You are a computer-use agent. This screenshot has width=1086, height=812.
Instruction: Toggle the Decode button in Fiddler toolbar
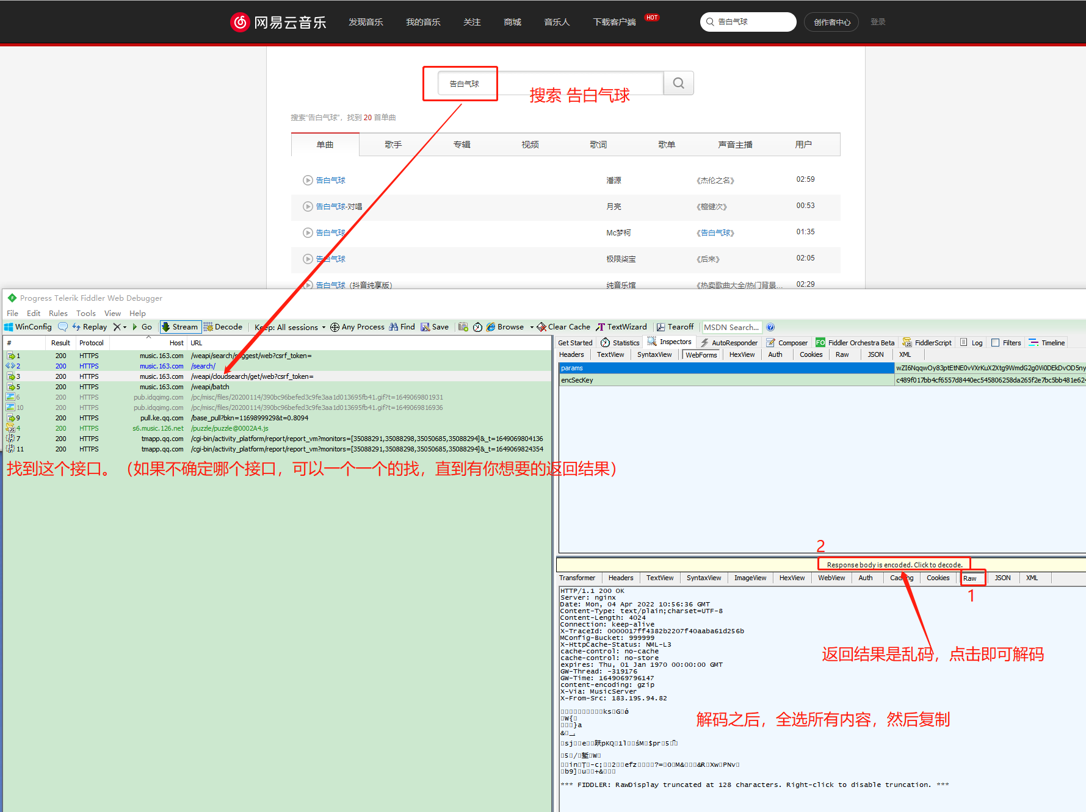[223, 327]
